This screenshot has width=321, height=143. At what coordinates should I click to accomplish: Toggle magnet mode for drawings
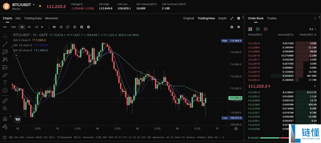point(5,119)
